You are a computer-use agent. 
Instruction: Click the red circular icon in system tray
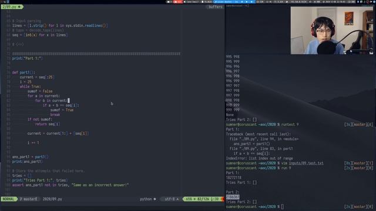(368, 2)
